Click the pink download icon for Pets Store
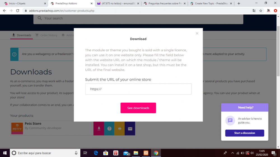The height and width of the screenshot is (157, 280). tap(99, 129)
